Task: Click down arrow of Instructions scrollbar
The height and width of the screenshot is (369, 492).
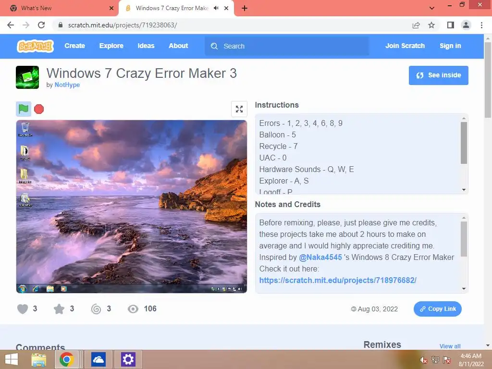Action: click(464, 190)
